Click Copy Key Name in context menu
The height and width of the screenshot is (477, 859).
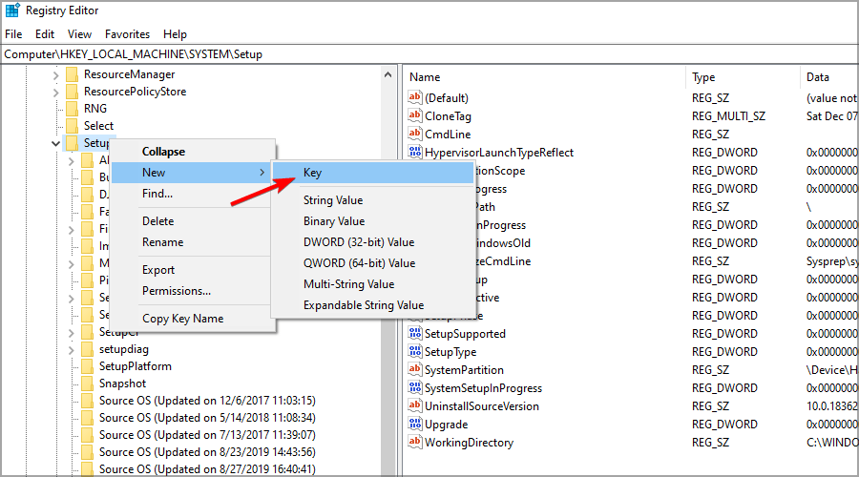point(182,319)
